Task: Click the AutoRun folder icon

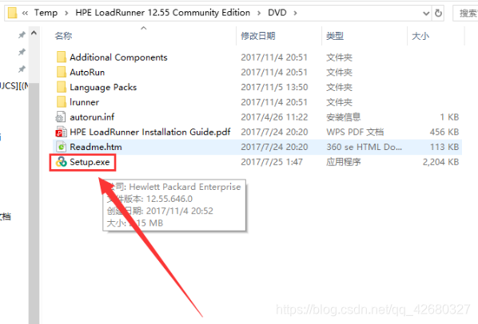Action: click(x=61, y=72)
